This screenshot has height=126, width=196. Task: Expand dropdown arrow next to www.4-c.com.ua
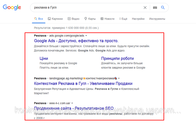72,103
